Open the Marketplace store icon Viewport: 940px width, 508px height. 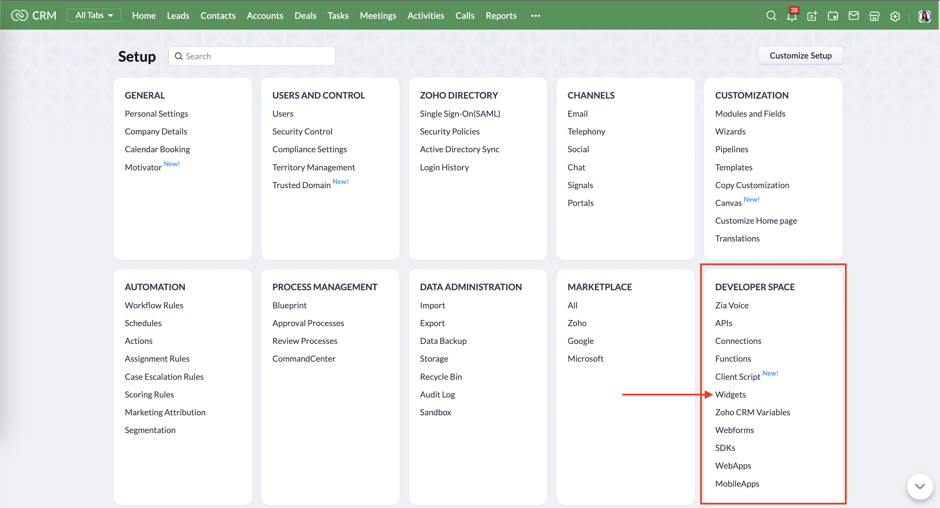[874, 16]
